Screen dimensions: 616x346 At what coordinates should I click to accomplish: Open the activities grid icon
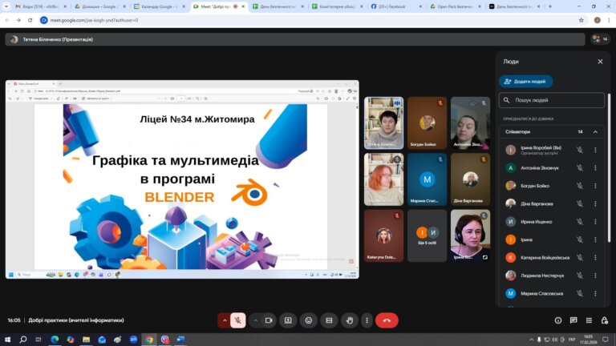point(589,320)
